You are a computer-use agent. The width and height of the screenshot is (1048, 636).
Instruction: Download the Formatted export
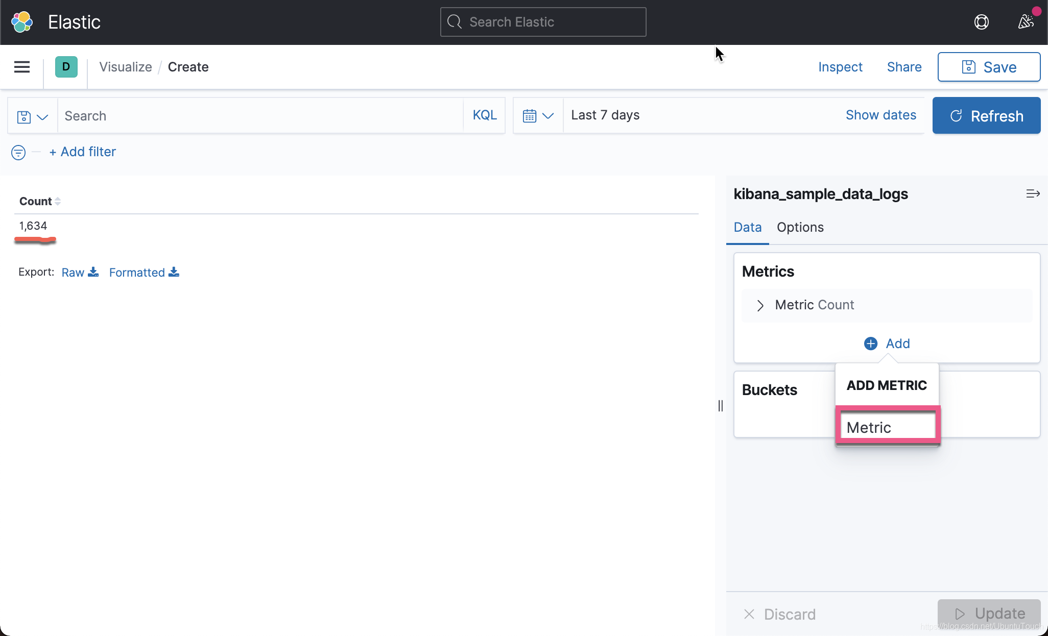pos(144,273)
